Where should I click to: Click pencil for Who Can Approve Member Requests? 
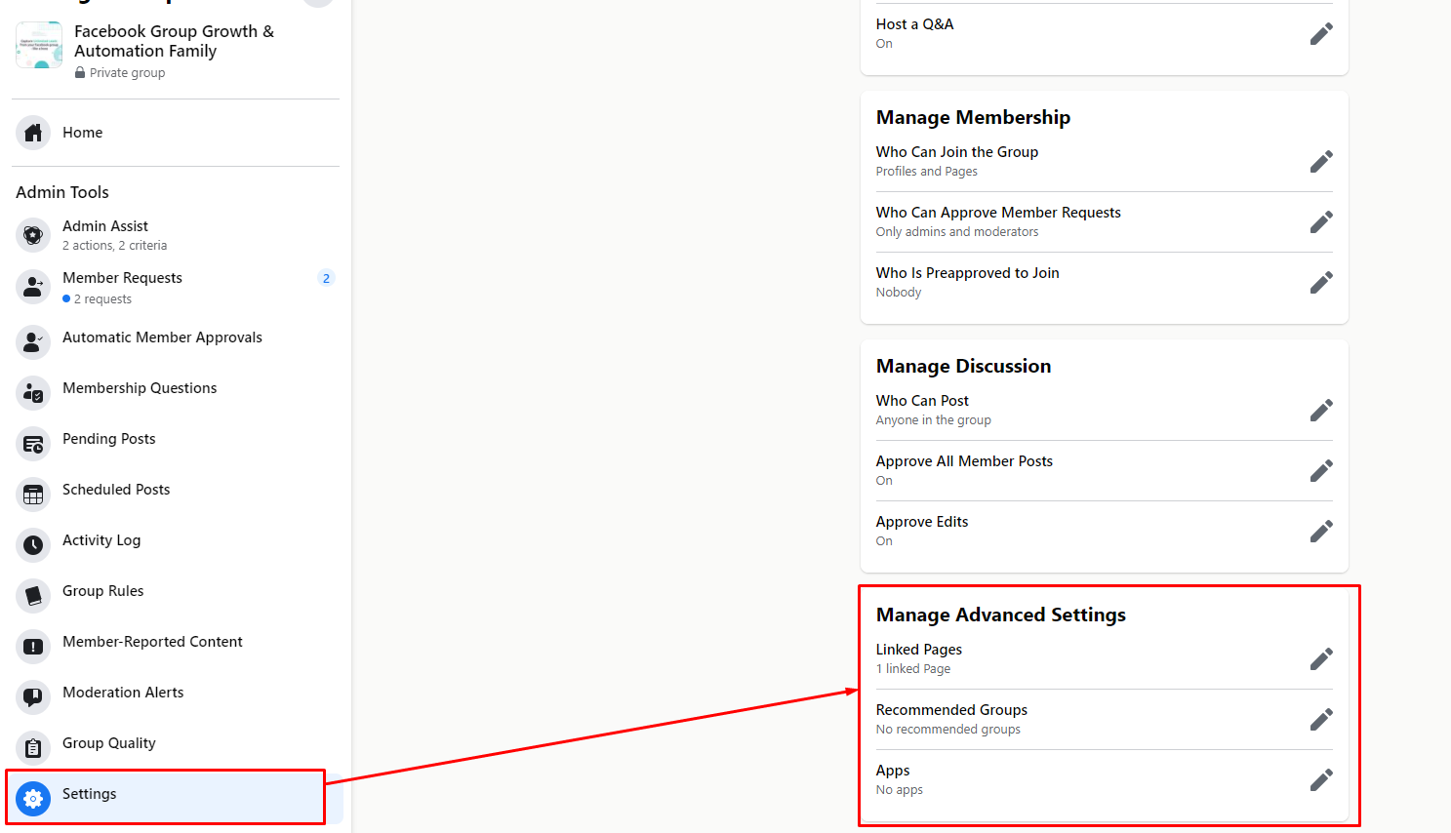(1321, 222)
